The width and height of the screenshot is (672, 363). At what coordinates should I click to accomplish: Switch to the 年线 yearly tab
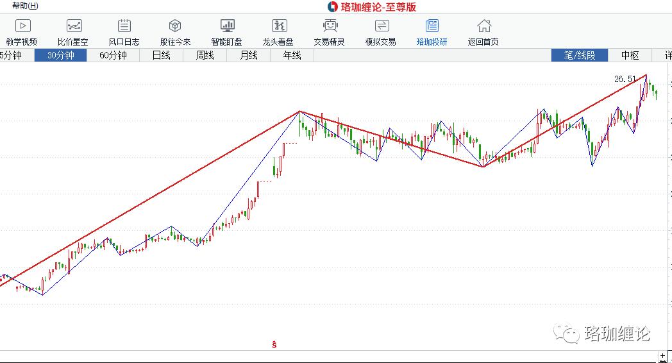click(292, 55)
